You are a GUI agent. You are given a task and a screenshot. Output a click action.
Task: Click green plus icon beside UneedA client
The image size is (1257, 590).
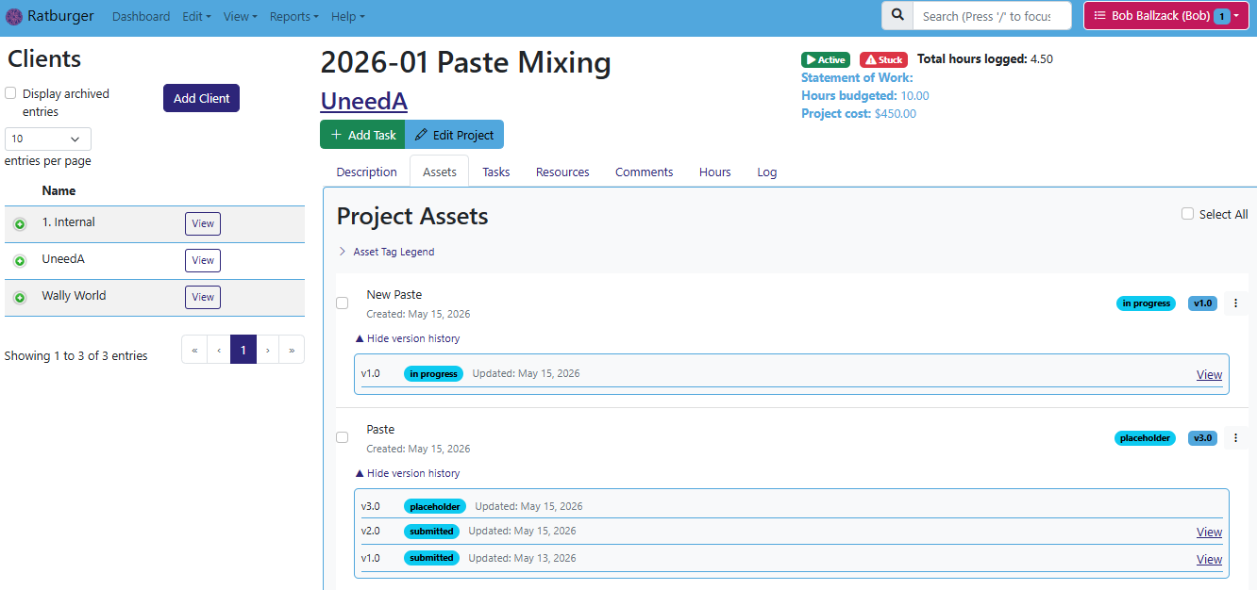pyautogui.click(x=20, y=261)
